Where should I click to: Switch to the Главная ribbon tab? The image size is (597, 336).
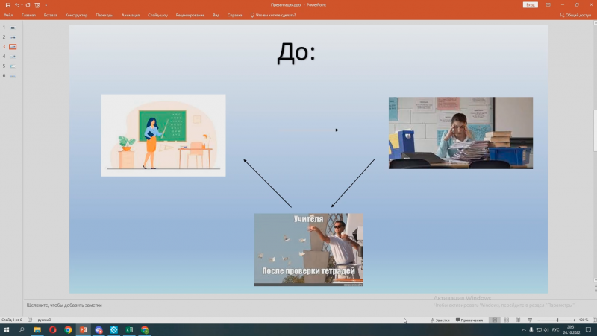(28, 15)
